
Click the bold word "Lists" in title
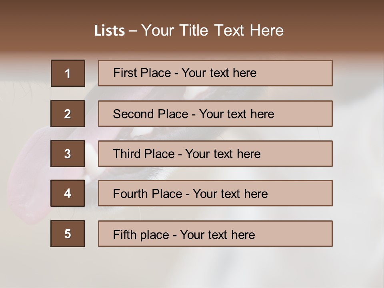point(110,30)
